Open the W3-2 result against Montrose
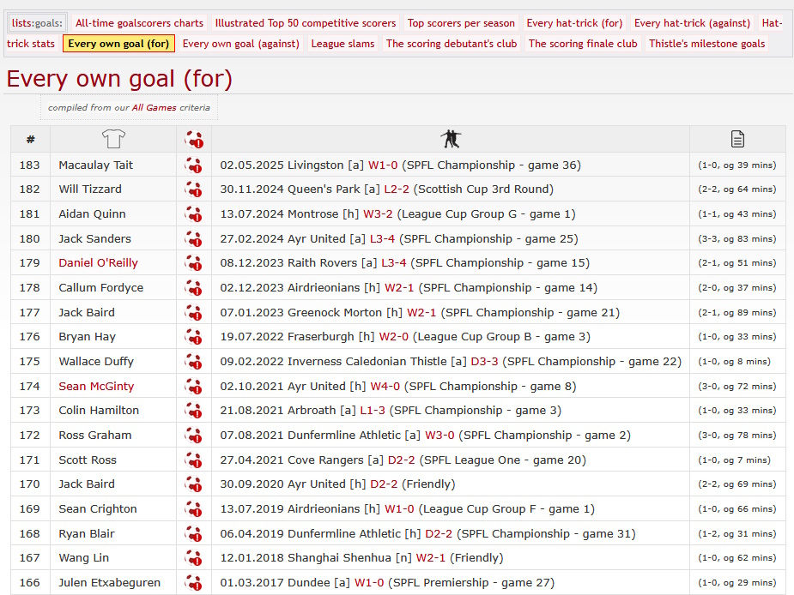The image size is (794, 595). 378,214
